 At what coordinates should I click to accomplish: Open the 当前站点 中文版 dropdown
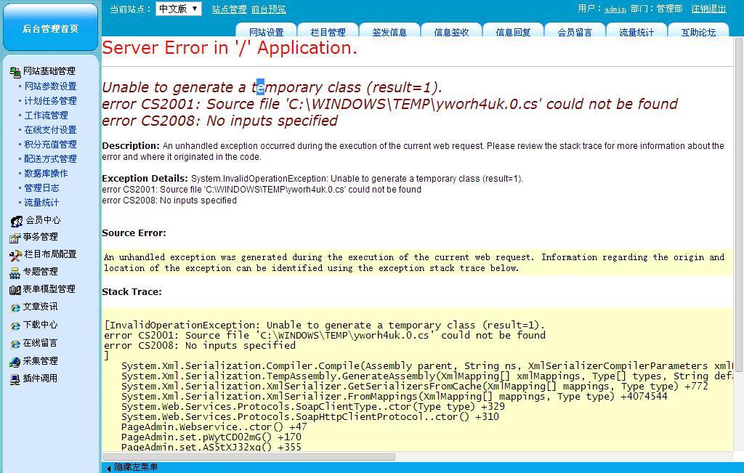tap(178, 9)
